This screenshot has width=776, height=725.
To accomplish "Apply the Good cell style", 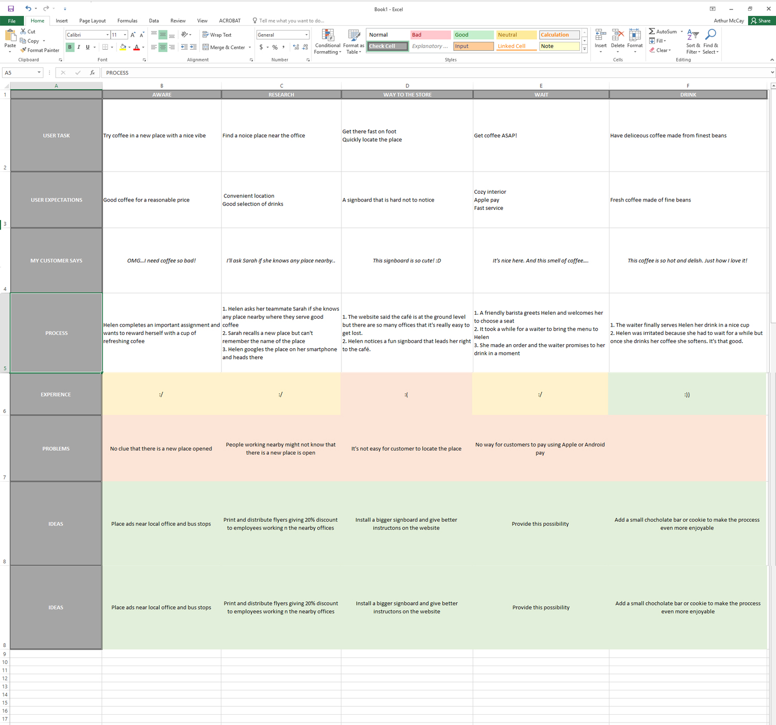I will [x=473, y=35].
